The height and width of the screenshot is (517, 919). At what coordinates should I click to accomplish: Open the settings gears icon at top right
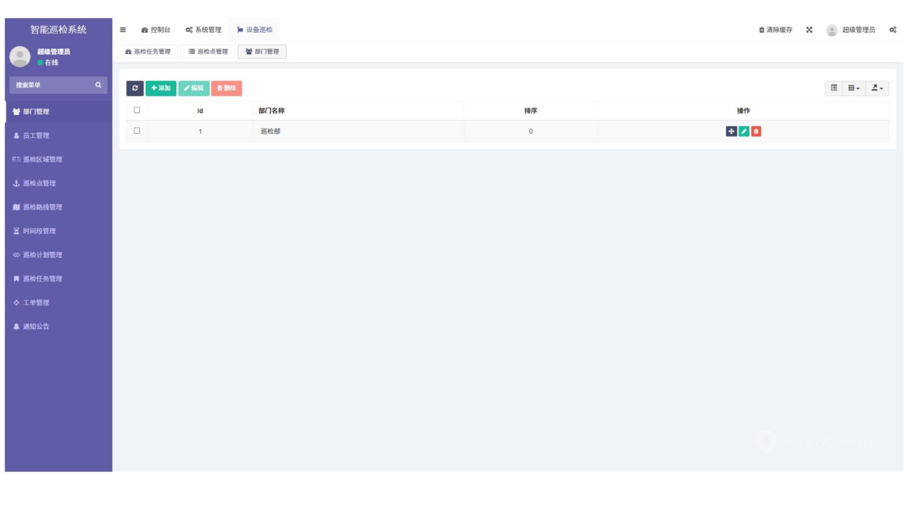pos(893,30)
